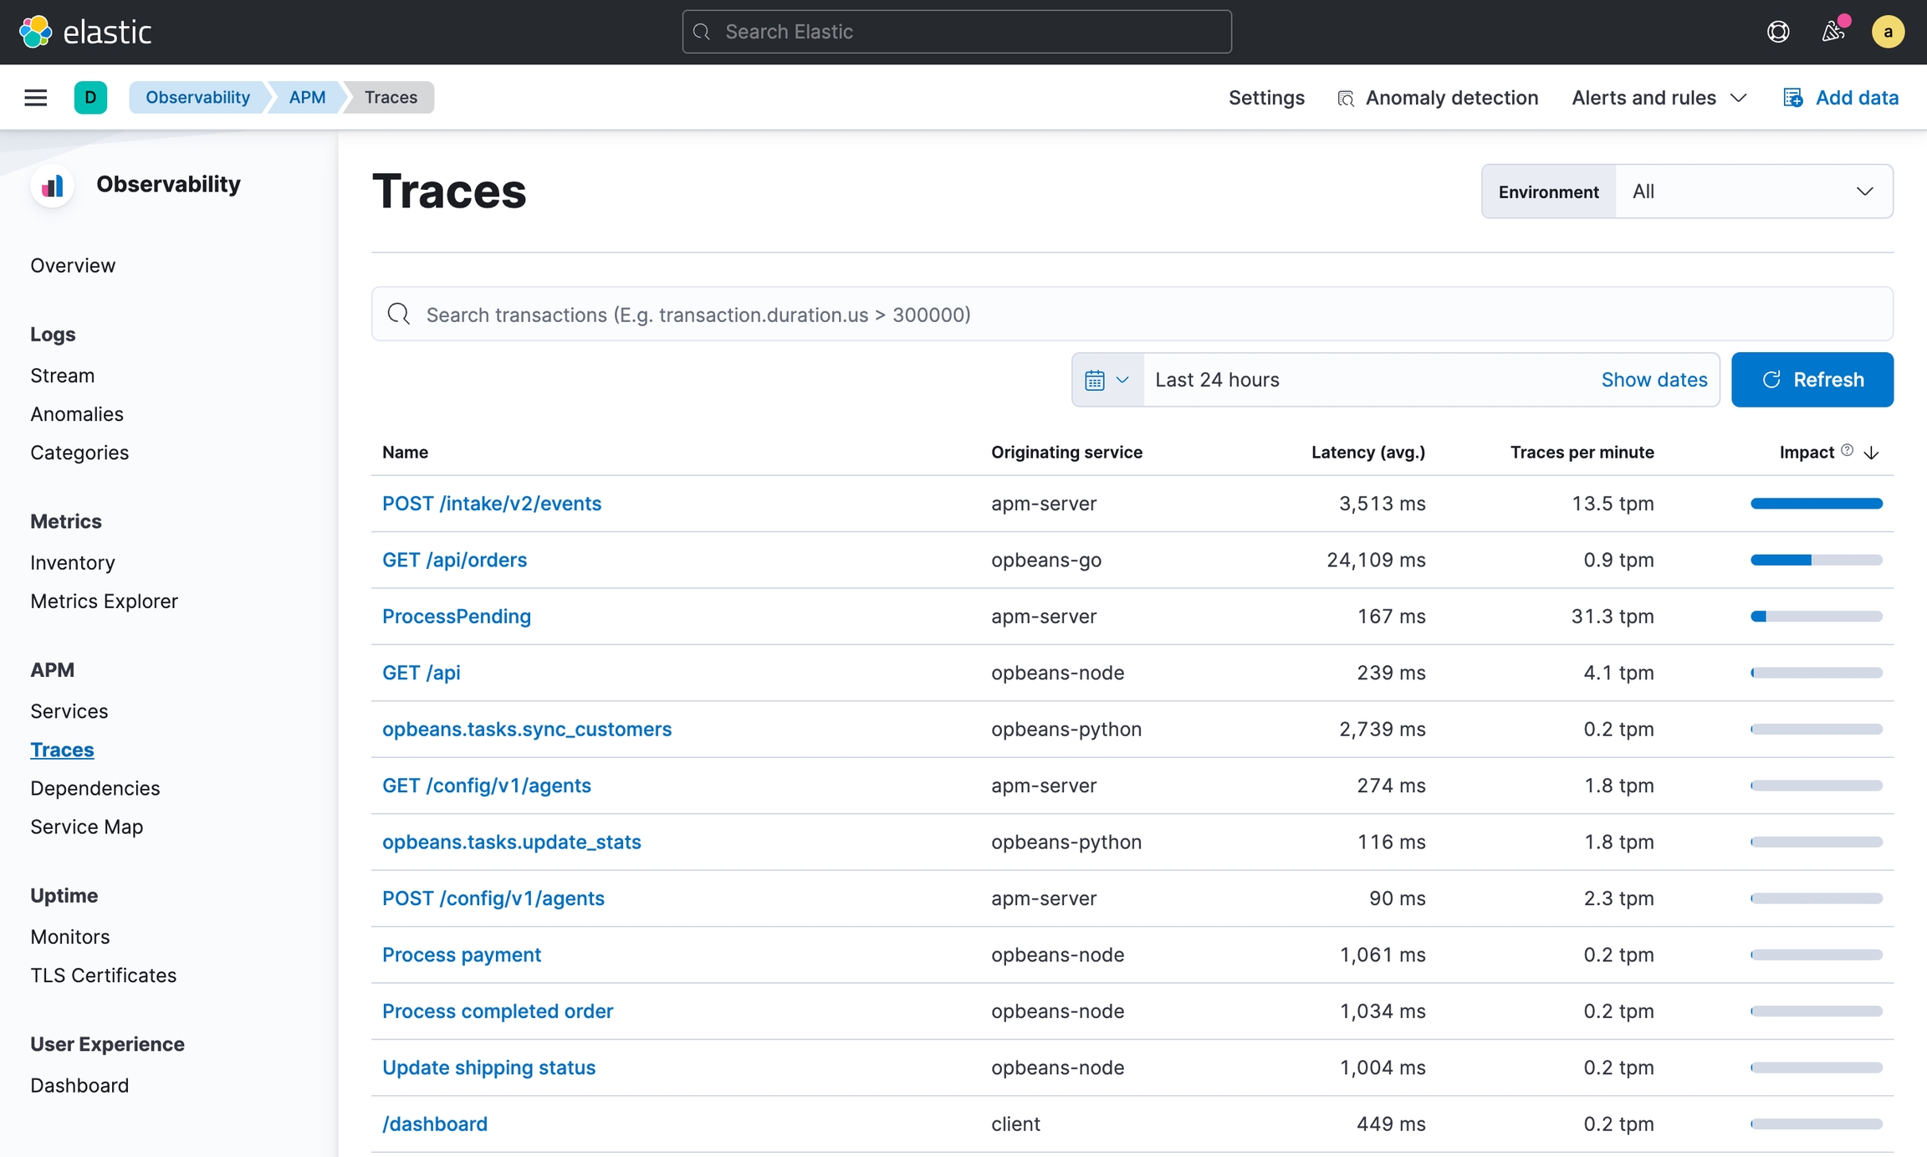This screenshot has width=1927, height=1157.
Task: Click the impact bar for POST /intake/v2/events
Action: click(1816, 504)
